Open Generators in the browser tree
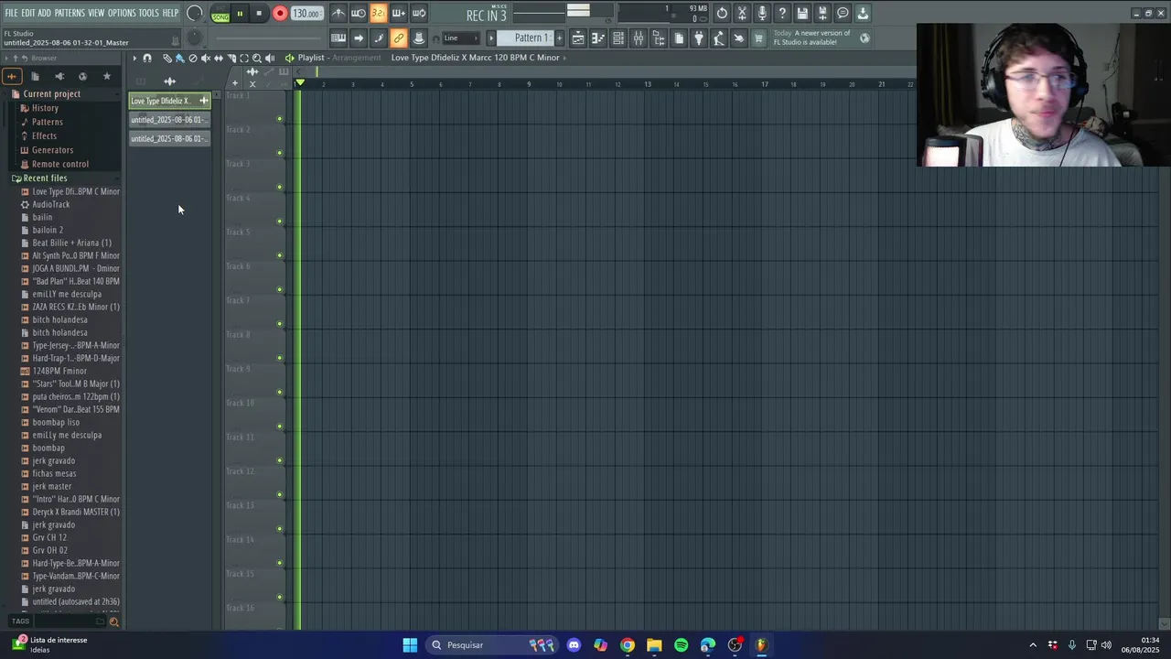The height and width of the screenshot is (659, 1171). (x=52, y=150)
